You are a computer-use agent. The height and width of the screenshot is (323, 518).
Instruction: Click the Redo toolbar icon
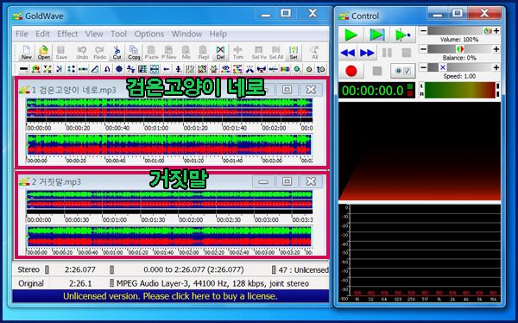[99, 52]
